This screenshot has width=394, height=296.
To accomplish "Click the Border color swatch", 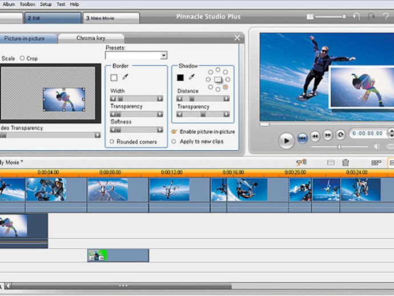I will pyautogui.click(x=114, y=78).
